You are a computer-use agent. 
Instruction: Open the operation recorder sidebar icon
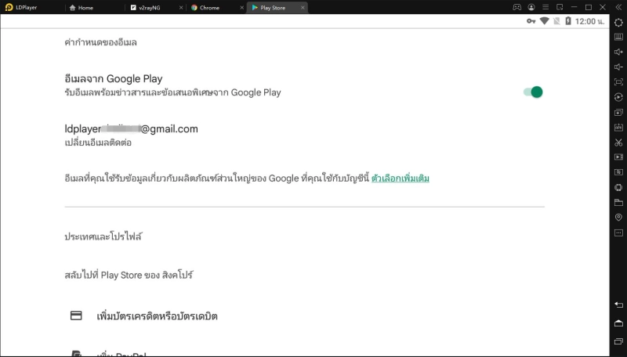click(618, 97)
